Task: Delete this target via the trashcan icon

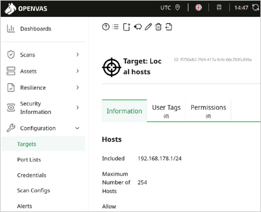Action: coord(159,27)
